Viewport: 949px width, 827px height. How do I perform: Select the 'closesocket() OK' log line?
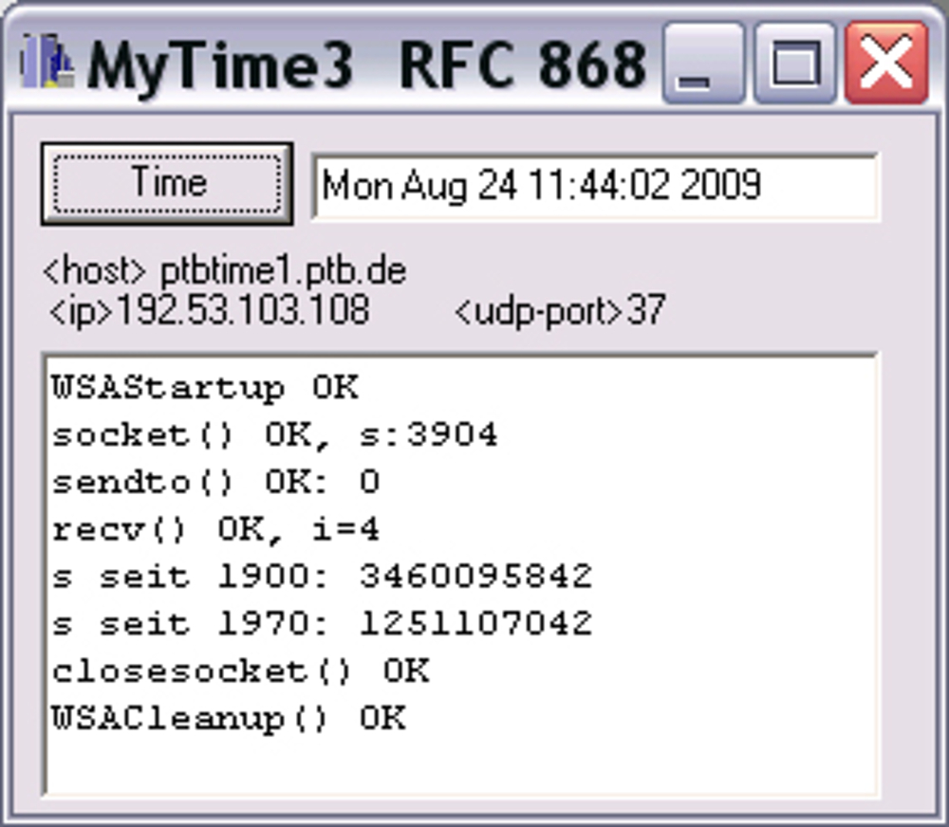pyautogui.click(x=240, y=671)
